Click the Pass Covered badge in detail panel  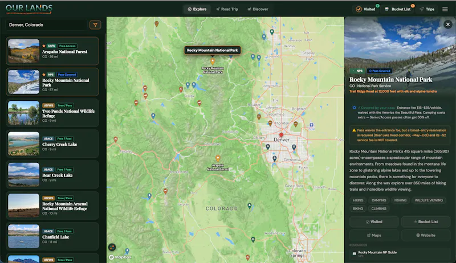click(x=380, y=71)
